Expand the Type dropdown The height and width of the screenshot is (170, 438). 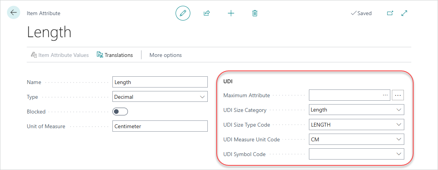[x=202, y=97]
